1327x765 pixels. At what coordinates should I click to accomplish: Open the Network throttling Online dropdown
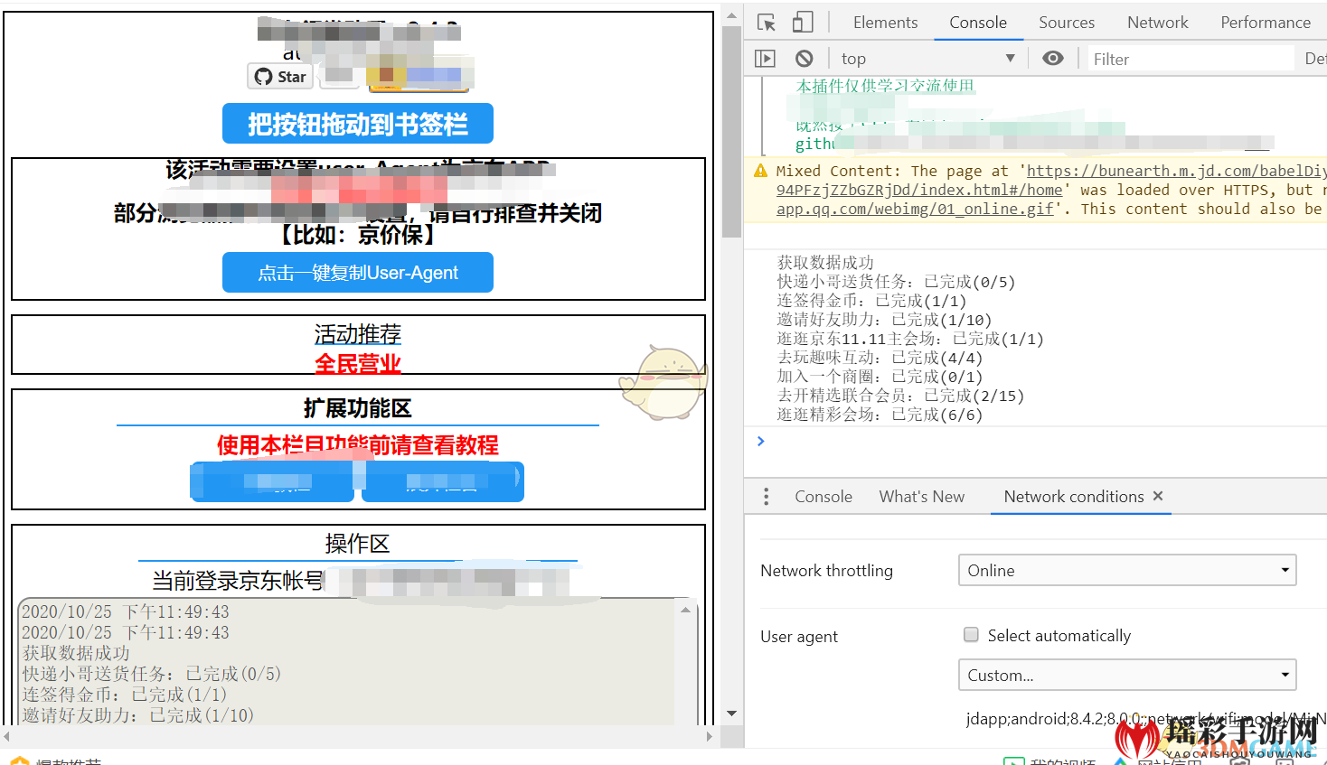1127,571
